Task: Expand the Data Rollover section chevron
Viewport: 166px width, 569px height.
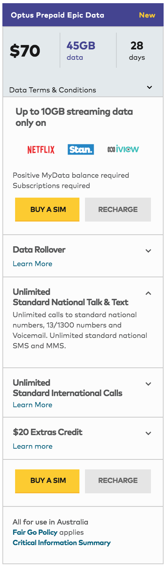Action: point(149,251)
